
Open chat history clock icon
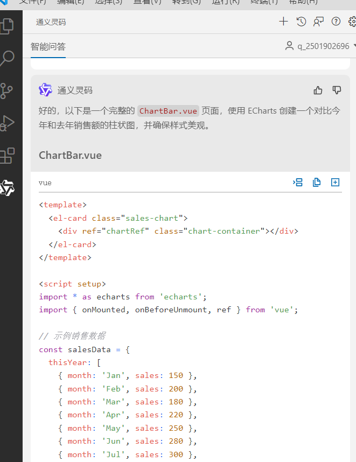[301, 22]
